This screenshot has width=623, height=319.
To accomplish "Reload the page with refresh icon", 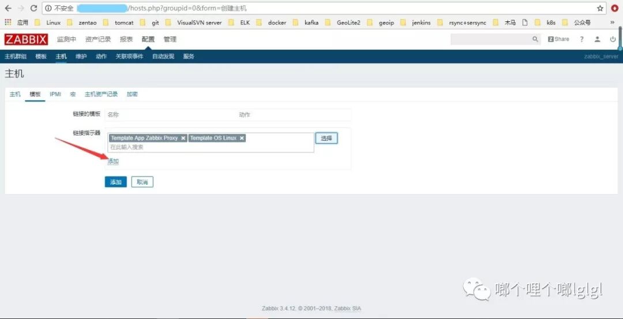I will (x=34, y=8).
